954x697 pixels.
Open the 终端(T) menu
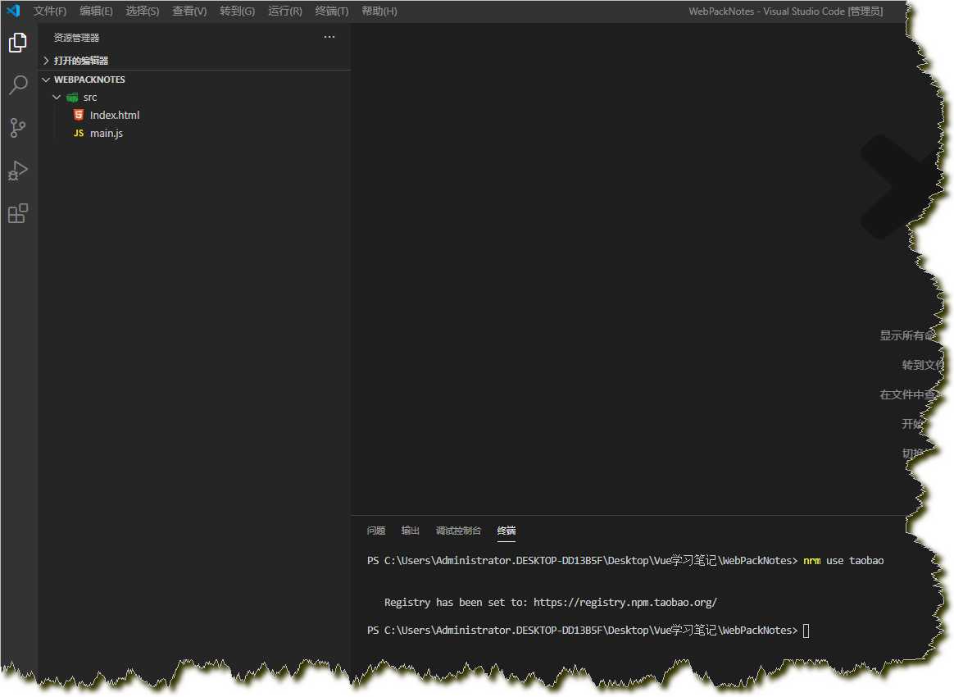click(332, 11)
